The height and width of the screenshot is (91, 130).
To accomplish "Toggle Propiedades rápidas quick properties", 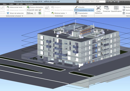I will [84, 10].
